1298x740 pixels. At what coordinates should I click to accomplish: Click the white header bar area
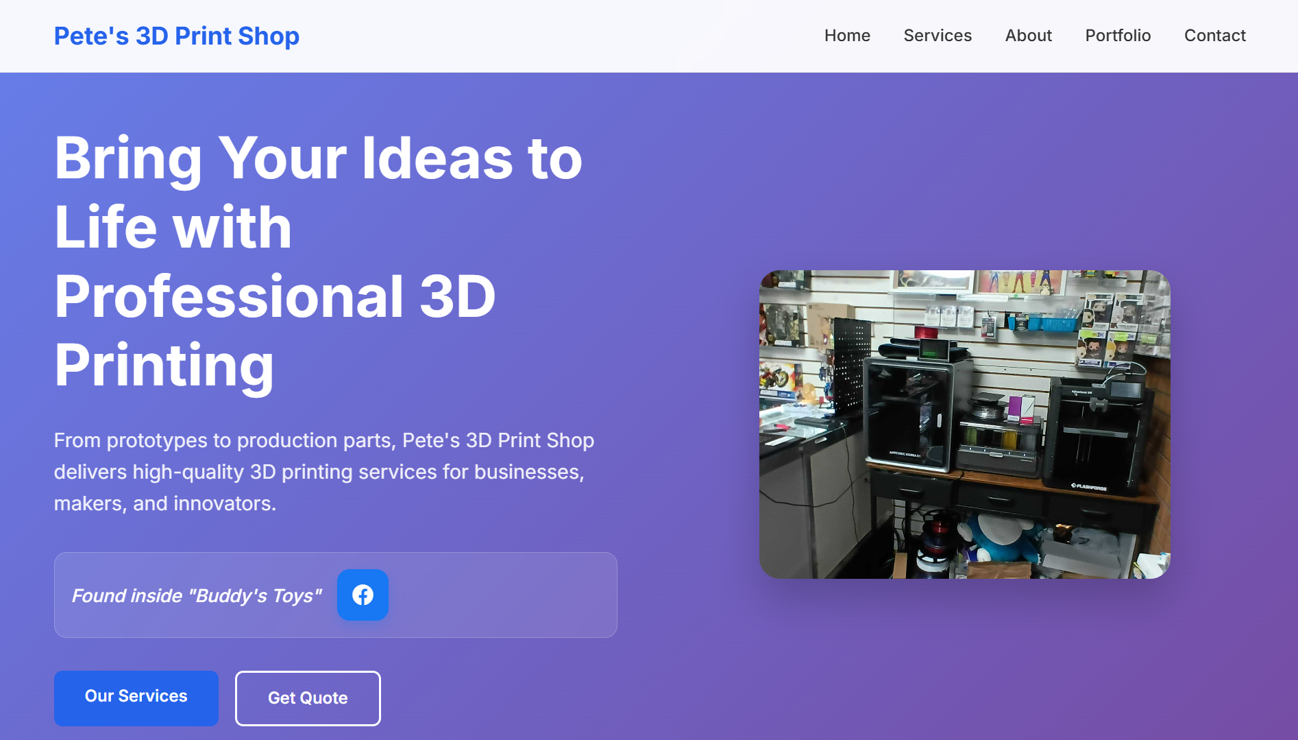pyautogui.click(x=548, y=36)
